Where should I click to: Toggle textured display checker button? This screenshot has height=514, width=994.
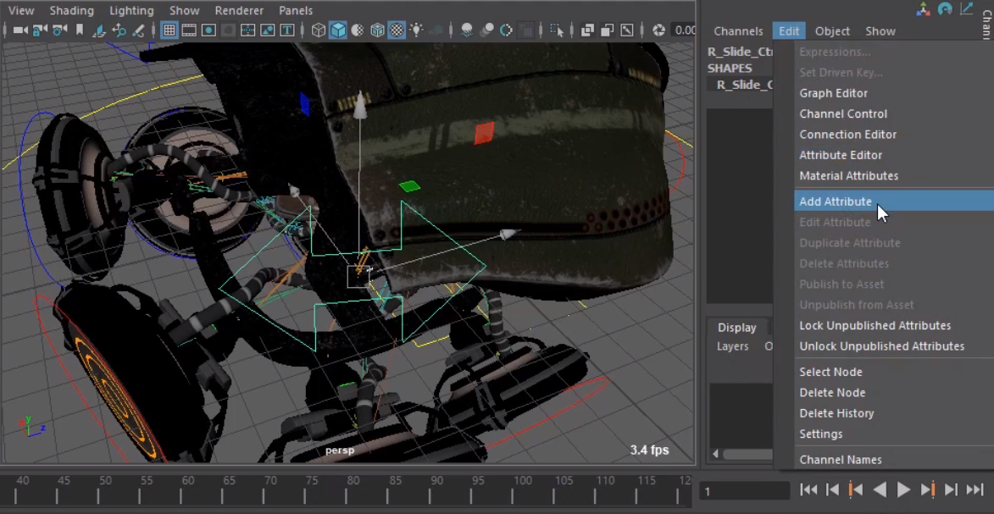pos(396,30)
